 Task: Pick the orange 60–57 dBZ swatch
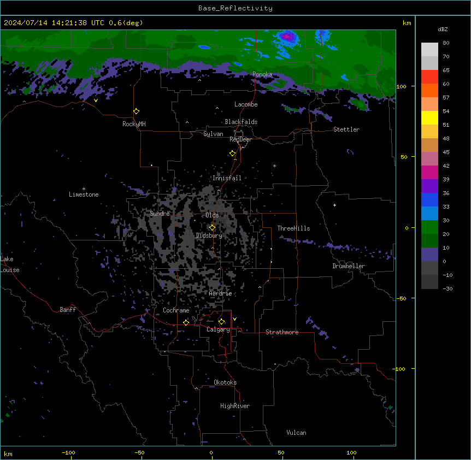click(x=429, y=90)
